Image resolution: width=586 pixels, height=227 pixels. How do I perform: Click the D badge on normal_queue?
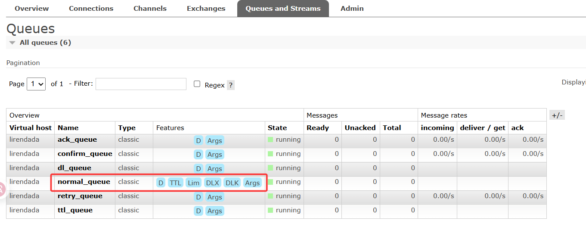pyautogui.click(x=161, y=183)
